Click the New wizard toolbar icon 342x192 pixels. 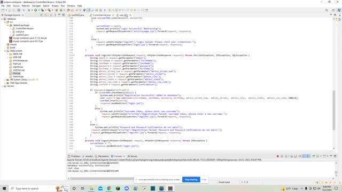[3, 10]
